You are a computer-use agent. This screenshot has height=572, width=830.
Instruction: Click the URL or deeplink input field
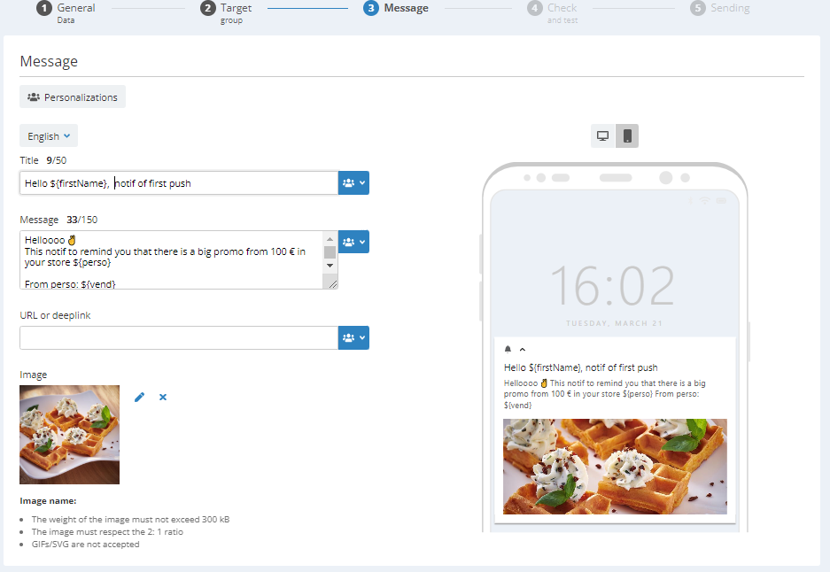point(179,337)
